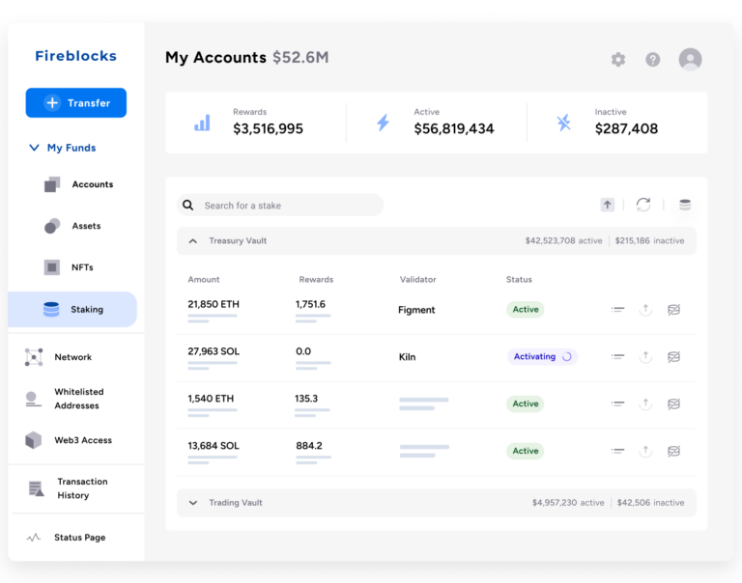Click the refresh icon above stake list
Image resolution: width=742 pixels, height=583 pixels.
pyautogui.click(x=643, y=205)
